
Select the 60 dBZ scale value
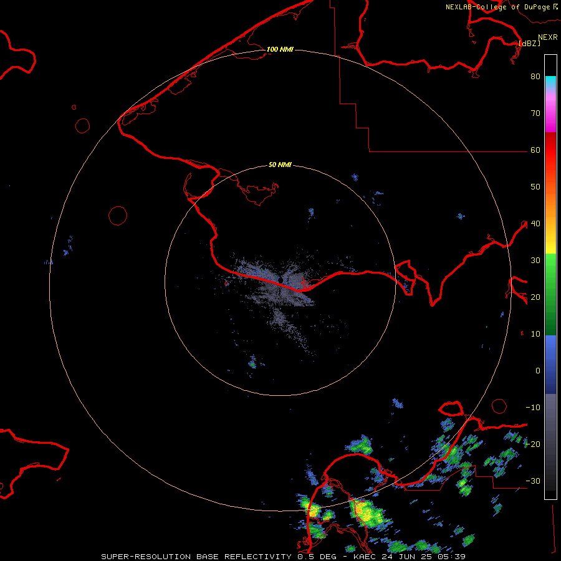click(x=535, y=150)
